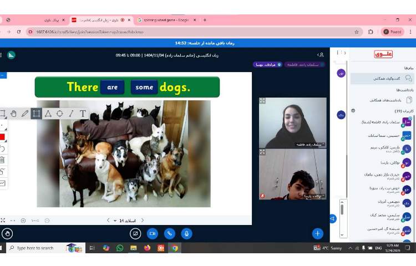Toggle the raise hand button

tap(7, 234)
